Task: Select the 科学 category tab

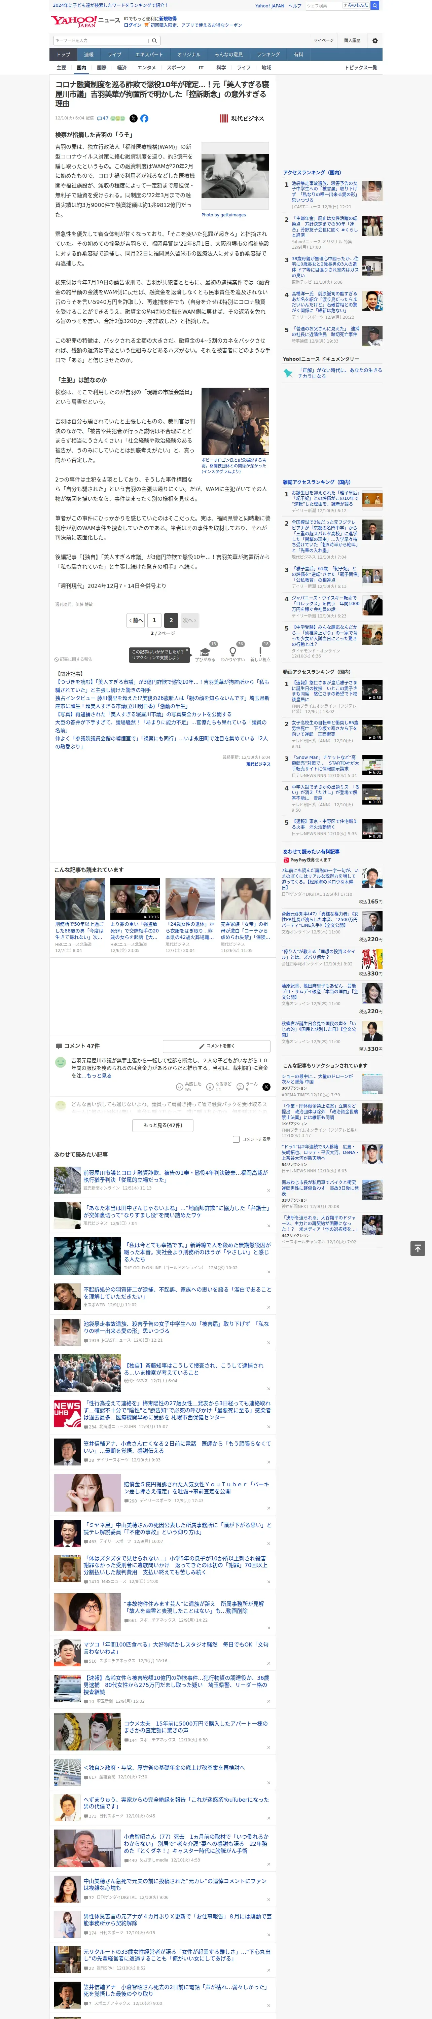Action: (221, 68)
